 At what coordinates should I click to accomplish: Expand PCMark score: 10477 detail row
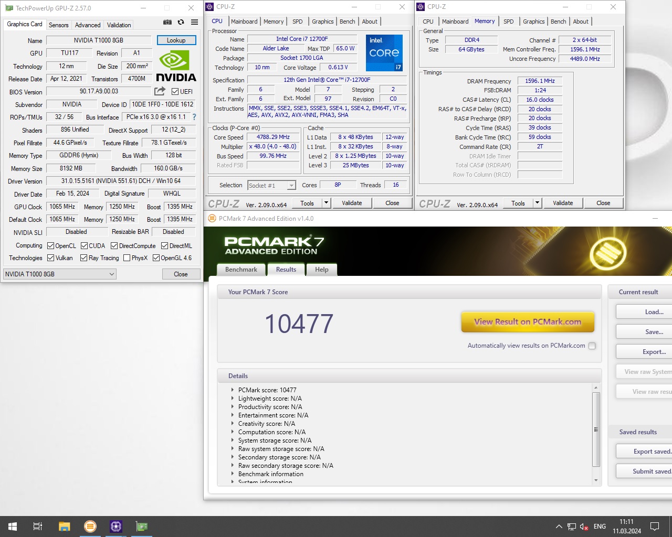[233, 390]
